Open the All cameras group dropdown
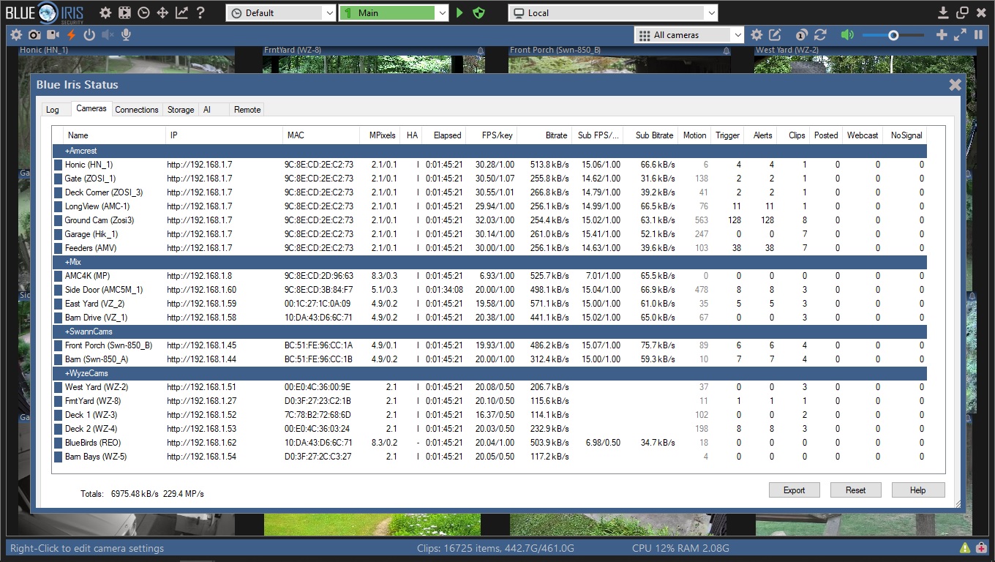 click(x=689, y=34)
